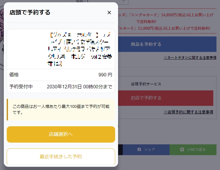Click the 店舗選択へ button

[x=61, y=134]
